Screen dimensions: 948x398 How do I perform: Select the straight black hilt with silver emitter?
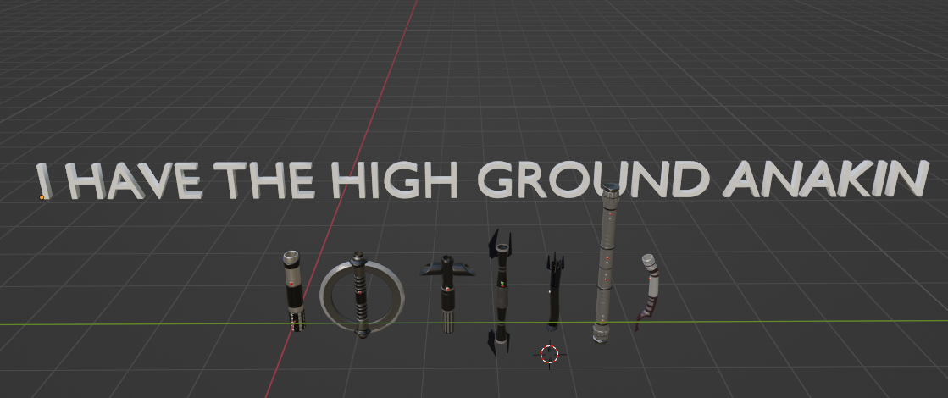point(294,291)
